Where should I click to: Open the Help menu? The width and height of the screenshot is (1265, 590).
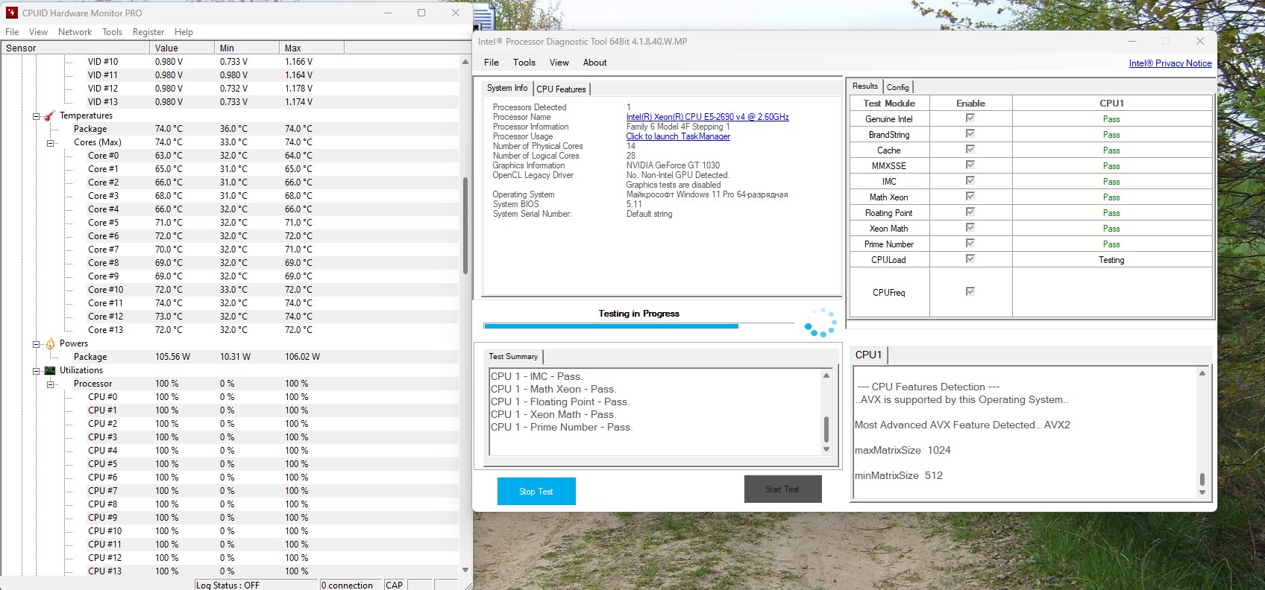tap(183, 32)
